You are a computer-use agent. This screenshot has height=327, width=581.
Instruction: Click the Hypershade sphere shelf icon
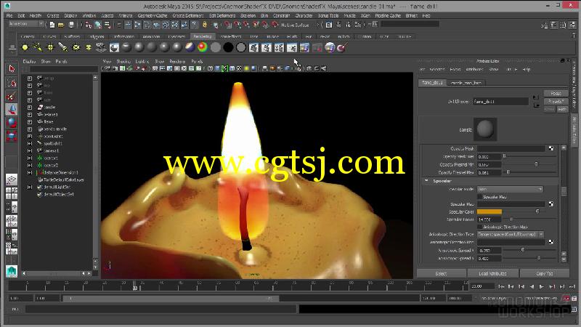(x=330, y=47)
